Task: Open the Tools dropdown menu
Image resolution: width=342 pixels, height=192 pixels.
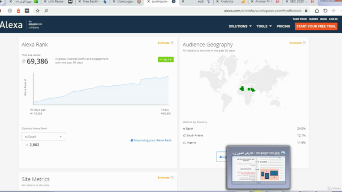Action: click(x=264, y=26)
